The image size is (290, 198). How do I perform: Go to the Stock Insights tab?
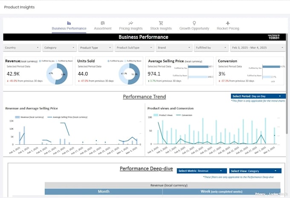[x=161, y=26]
